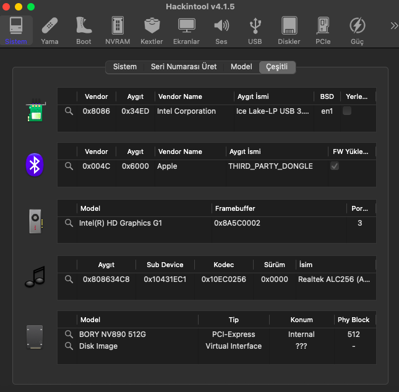The image size is (399, 392).
Task: Select the Disk Image row
Action: click(x=217, y=346)
